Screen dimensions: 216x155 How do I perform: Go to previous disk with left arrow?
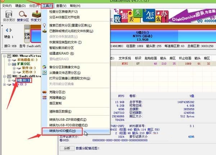(x=7, y=30)
